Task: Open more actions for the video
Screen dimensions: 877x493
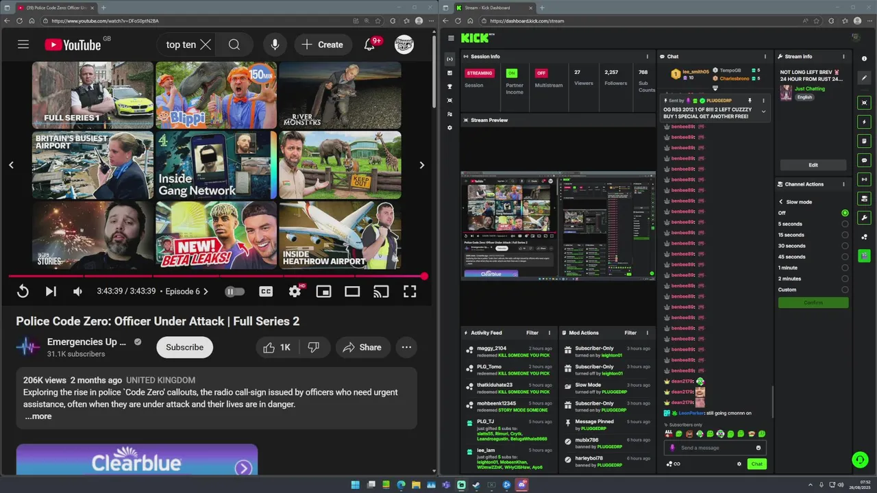Action: click(x=407, y=347)
